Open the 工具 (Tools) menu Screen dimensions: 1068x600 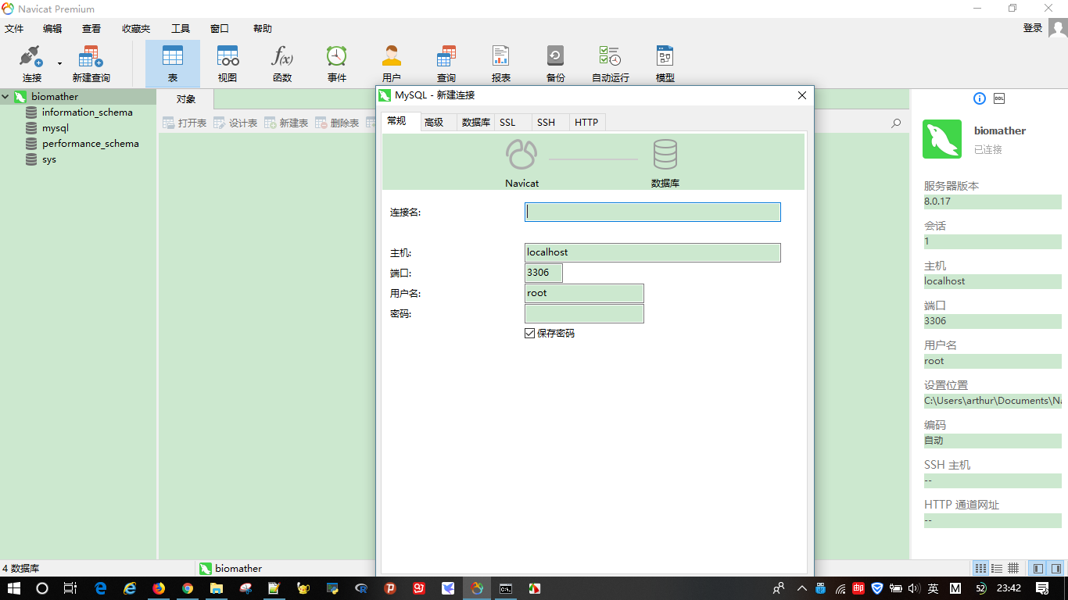(181, 28)
